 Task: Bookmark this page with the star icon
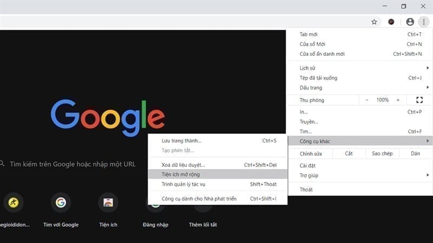point(374,22)
